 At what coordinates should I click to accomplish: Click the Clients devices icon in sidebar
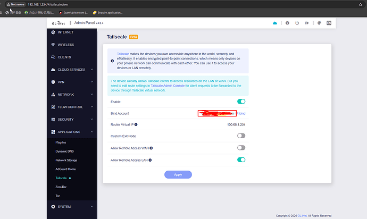[53, 57]
